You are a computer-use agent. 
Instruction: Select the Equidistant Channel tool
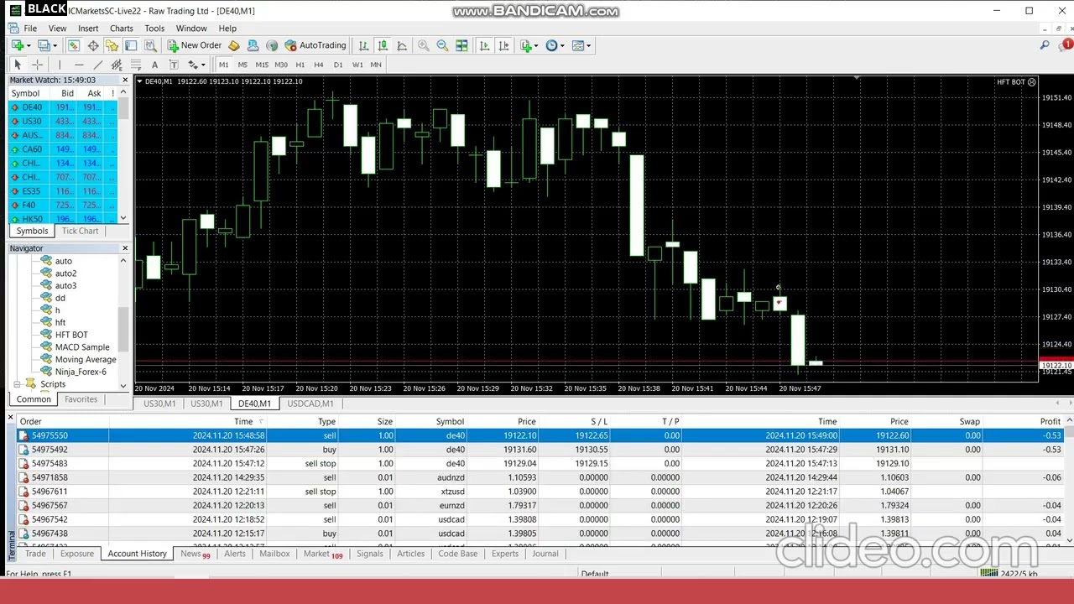click(117, 65)
